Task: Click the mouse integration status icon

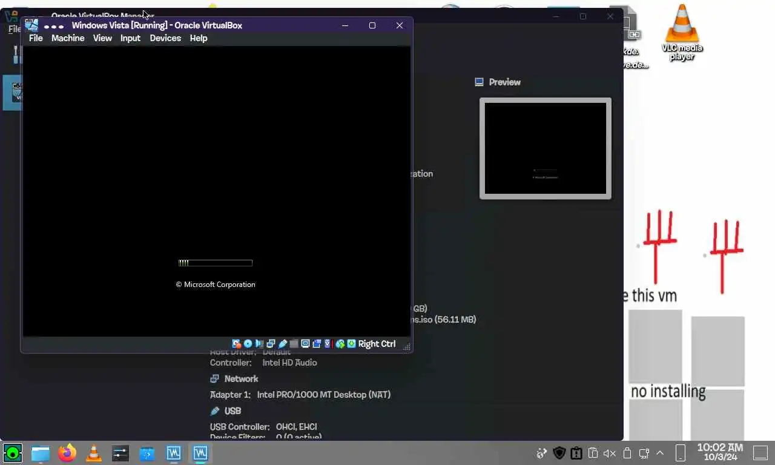Action: tap(340, 344)
